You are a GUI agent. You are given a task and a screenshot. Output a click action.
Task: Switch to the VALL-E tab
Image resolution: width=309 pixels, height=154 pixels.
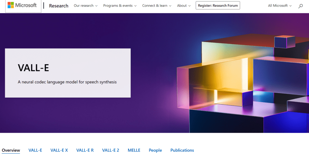click(35, 150)
